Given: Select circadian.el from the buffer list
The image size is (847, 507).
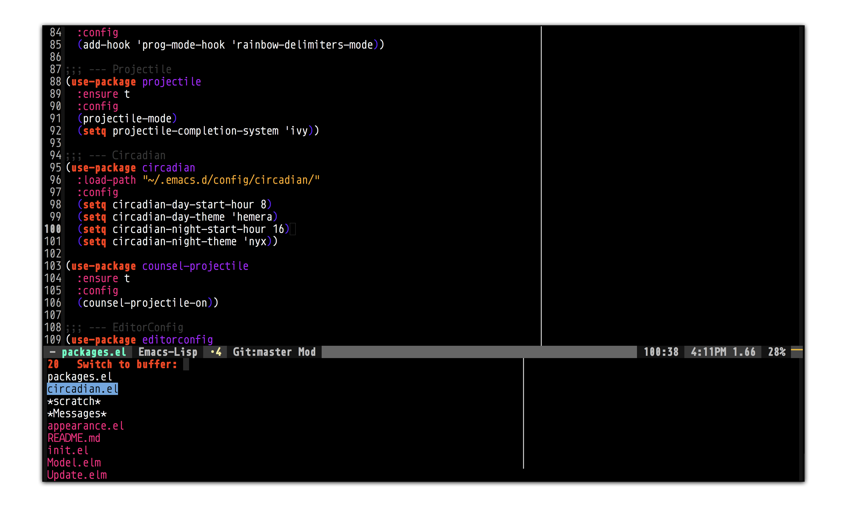Looking at the screenshot, I should (x=83, y=389).
